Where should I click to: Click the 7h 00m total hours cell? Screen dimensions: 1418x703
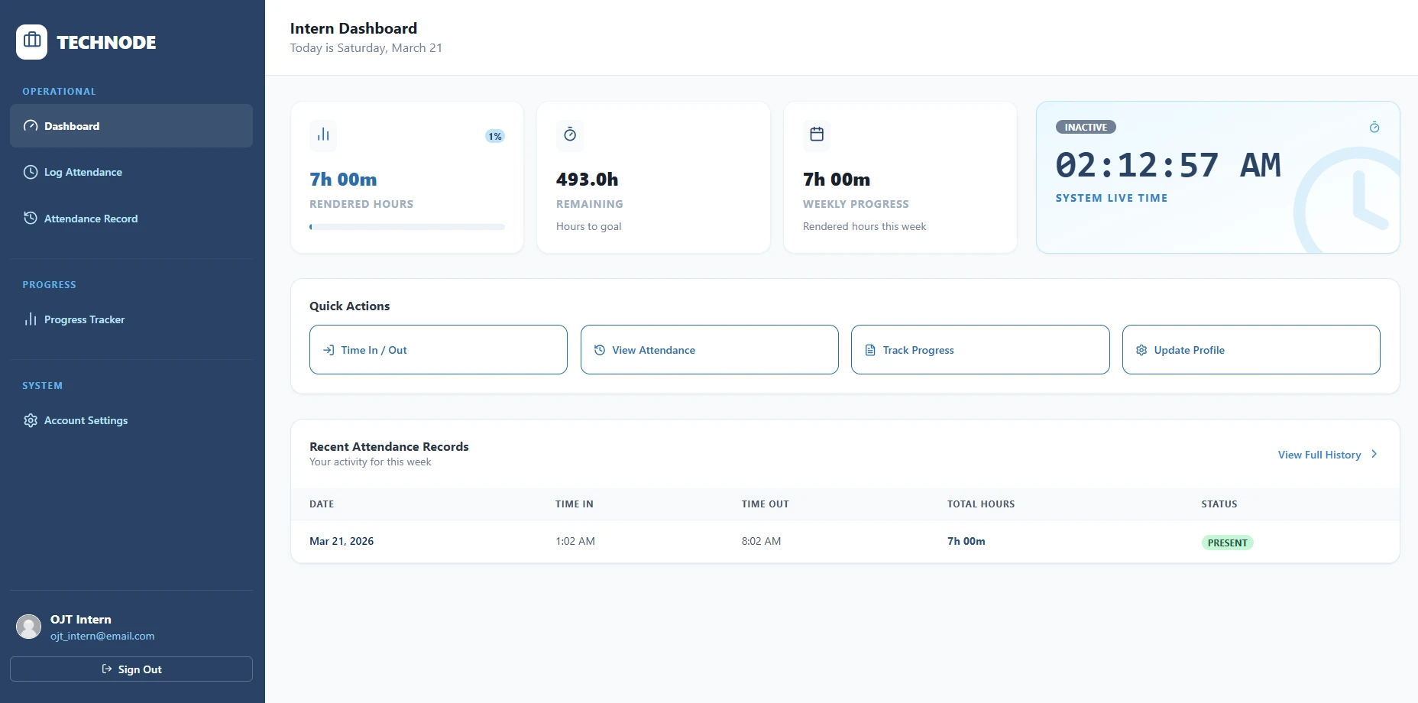pos(966,541)
